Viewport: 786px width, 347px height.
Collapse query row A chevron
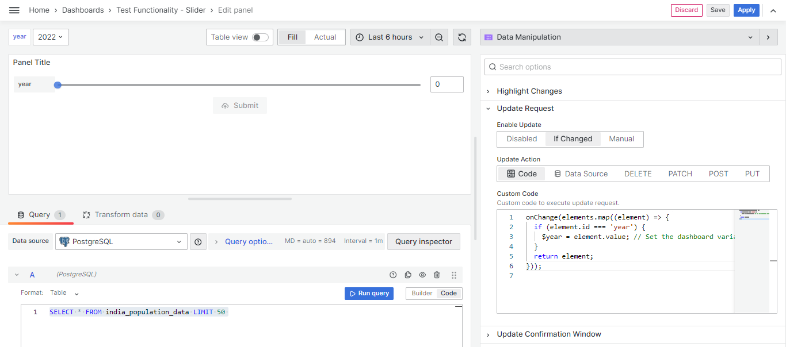17,275
